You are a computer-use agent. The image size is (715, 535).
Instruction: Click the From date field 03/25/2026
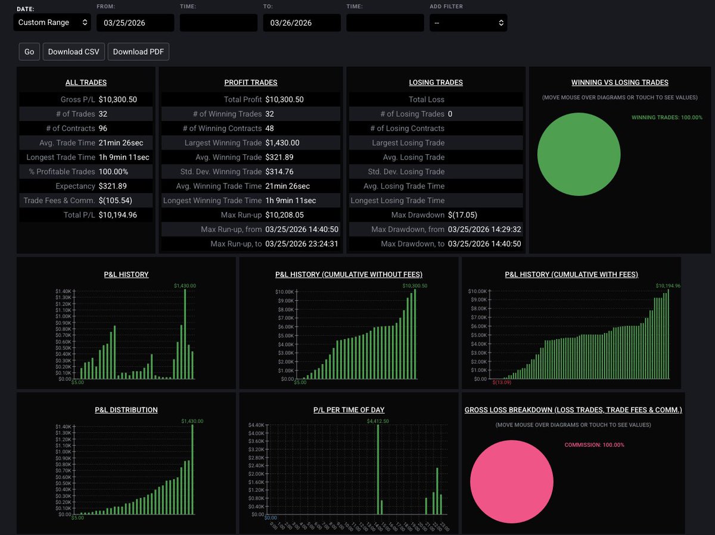click(x=135, y=23)
